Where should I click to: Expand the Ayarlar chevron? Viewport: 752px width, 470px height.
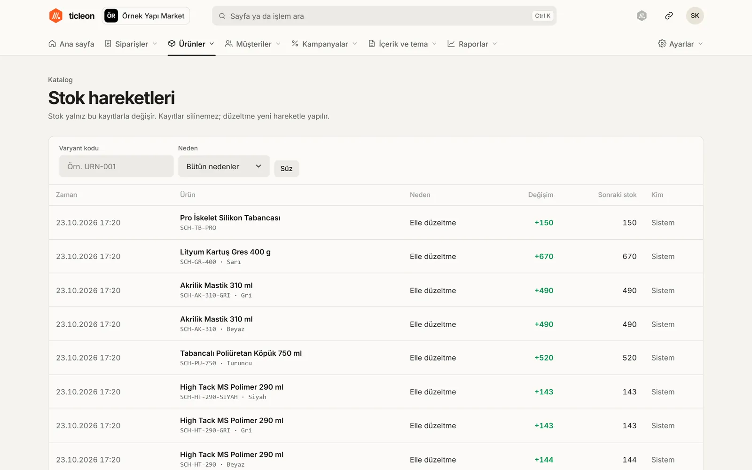coord(700,44)
